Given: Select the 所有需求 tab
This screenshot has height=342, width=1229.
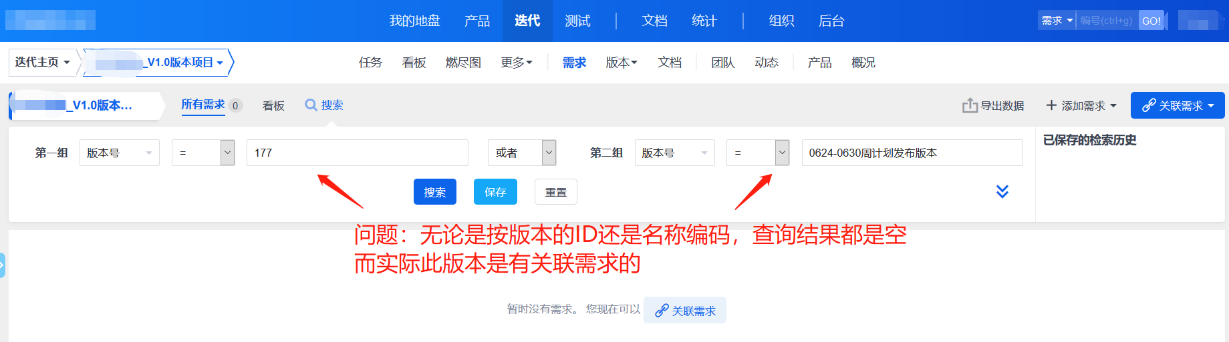Looking at the screenshot, I should (203, 105).
